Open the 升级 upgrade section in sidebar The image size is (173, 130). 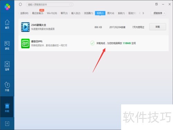pos(7,87)
